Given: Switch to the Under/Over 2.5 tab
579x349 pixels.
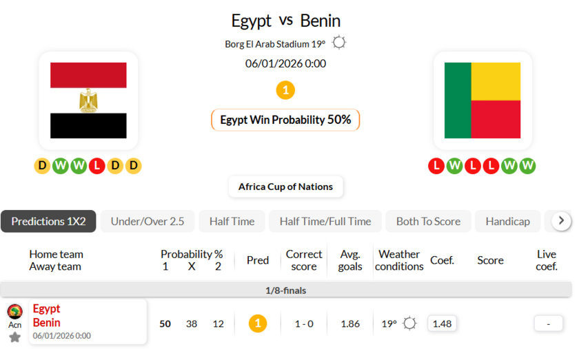Looking at the screenshot, I should pos(148,221).
